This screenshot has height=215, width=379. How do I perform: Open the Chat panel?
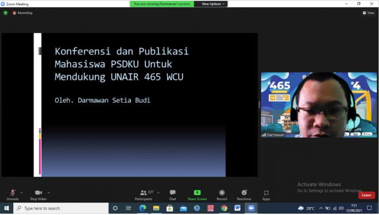(172, 194)
